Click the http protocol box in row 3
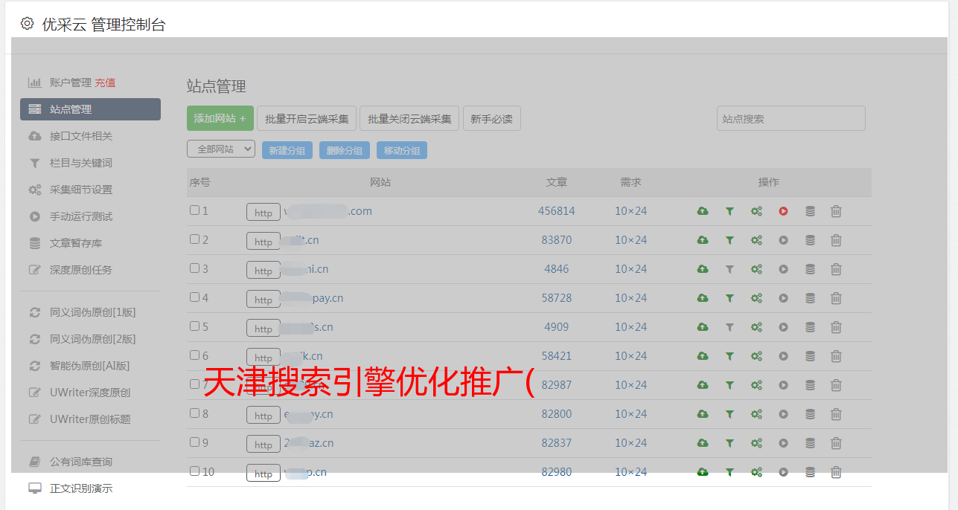This screenshot has width=958, height=510. 263,270
